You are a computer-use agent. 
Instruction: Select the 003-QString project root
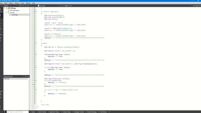click(12, 8)
